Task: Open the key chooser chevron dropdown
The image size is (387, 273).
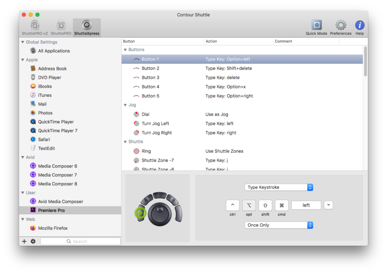Action: coord(328,205)
